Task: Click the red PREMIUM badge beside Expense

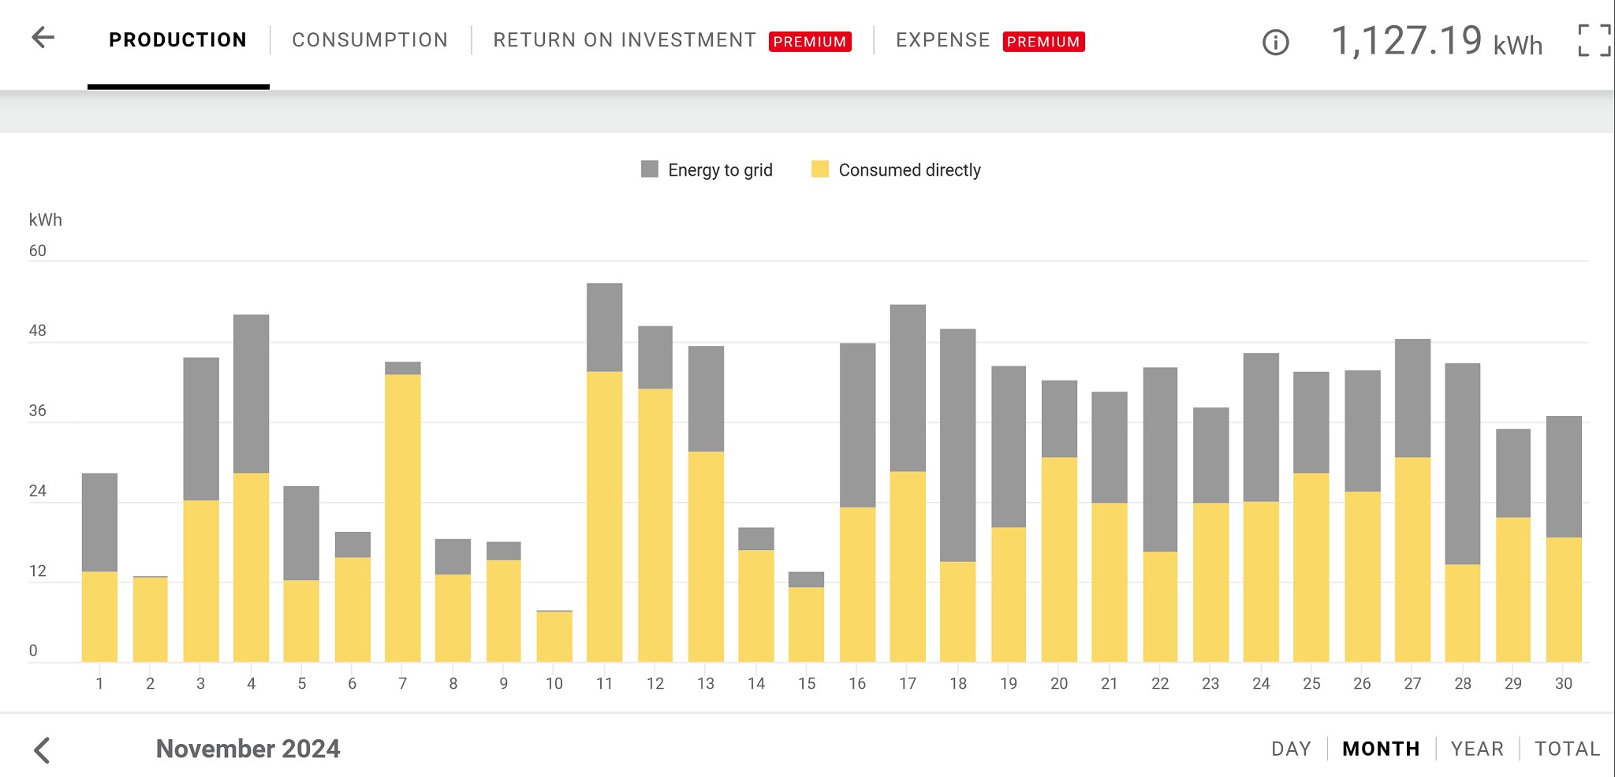Action: point(1043,42)
